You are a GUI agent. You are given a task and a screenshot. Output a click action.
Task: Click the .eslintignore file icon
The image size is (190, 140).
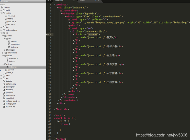4,87
